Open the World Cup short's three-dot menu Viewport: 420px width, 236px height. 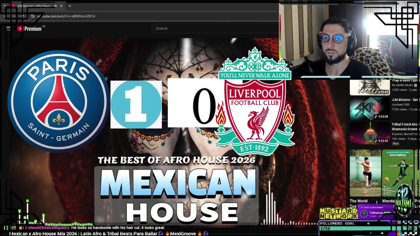click(377, 202)
